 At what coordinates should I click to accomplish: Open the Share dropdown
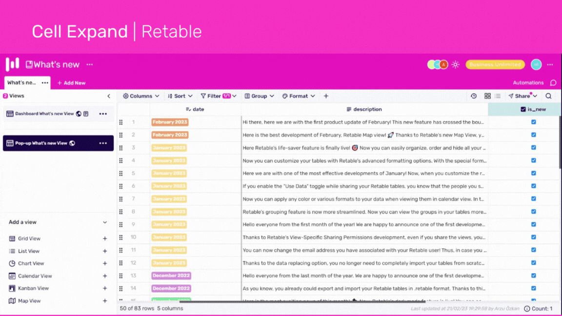coord(522,96)
